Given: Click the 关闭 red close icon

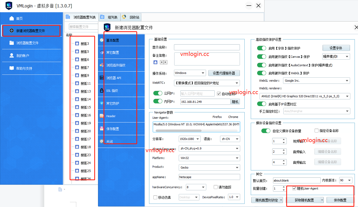Looking at the screenshot, I should pos(101,141).
